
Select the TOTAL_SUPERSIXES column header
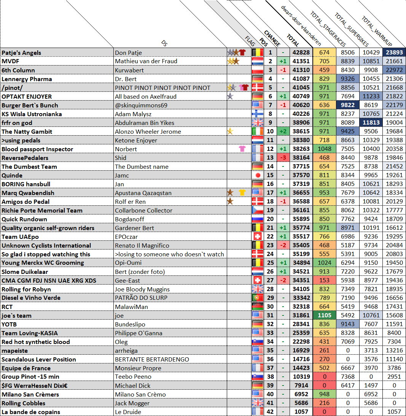coord(352,29)
